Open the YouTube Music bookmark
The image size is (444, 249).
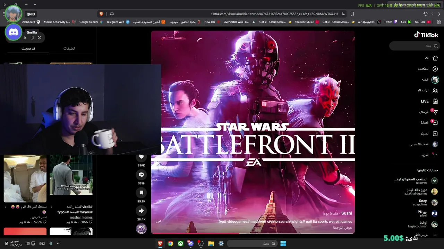tap(307, 22)
